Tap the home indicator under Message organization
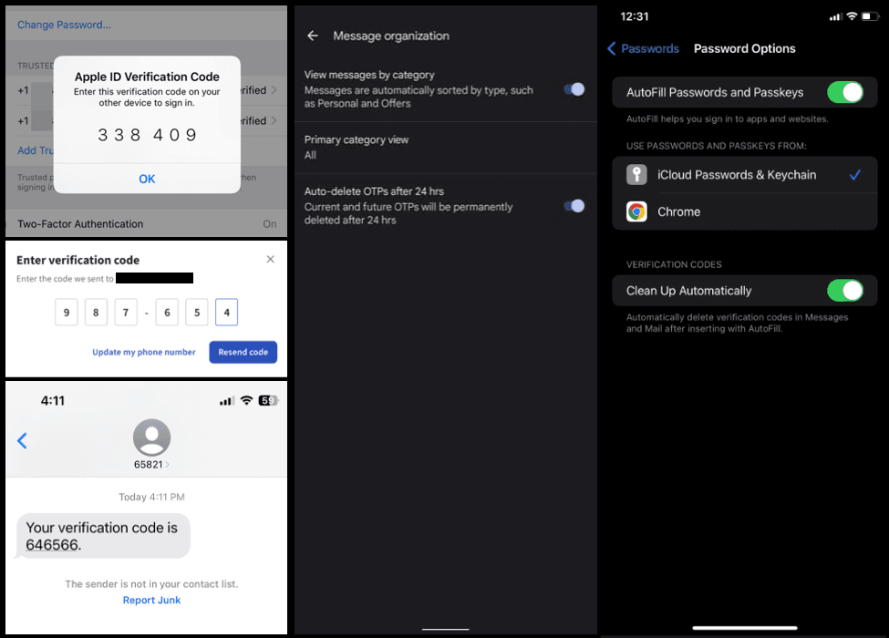 (446, 629)
